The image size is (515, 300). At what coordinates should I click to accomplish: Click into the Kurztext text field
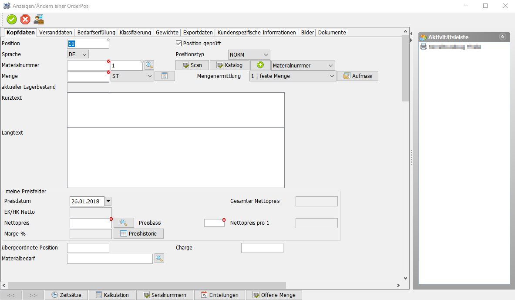coord(175,109)
